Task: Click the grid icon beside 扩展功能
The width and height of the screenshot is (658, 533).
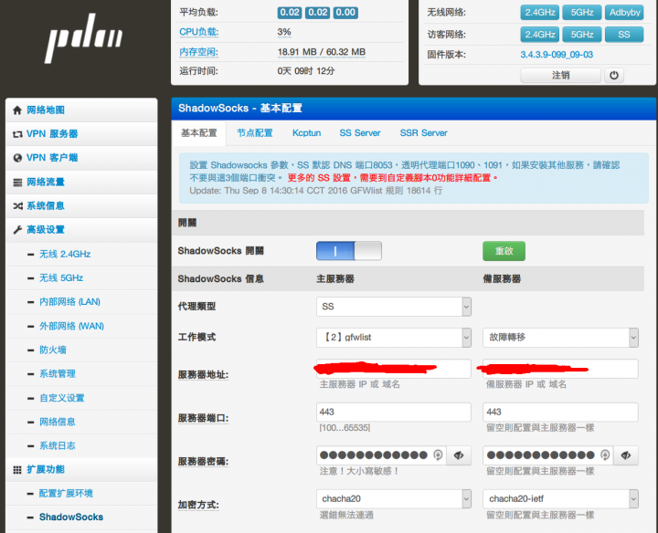Action: click(17, 470)
